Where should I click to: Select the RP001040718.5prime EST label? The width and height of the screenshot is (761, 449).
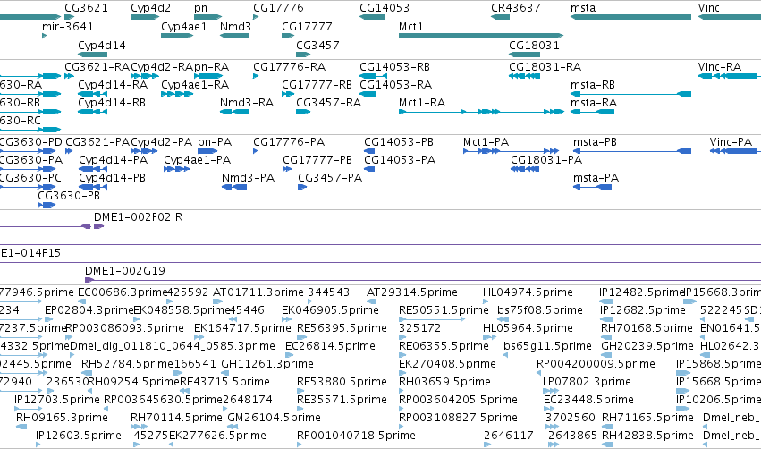(x=356, y=435)
